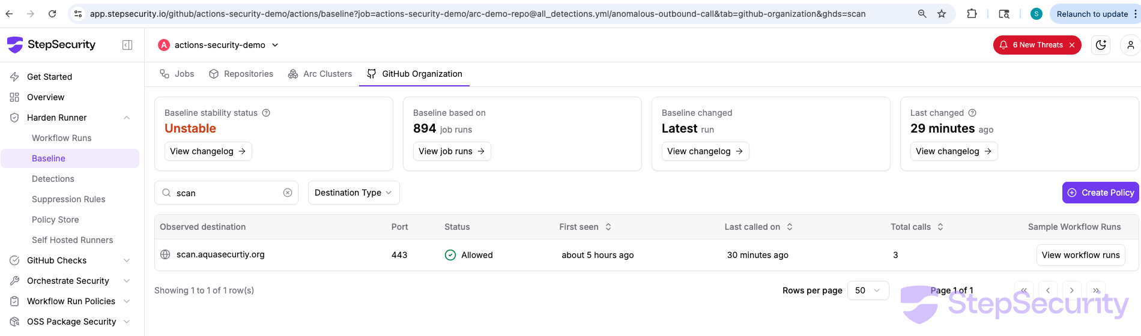This screenshot has width=1141, height=336.
Task: Go to last page arrow
Action: pyautogui.click(x=1096, y=290)
